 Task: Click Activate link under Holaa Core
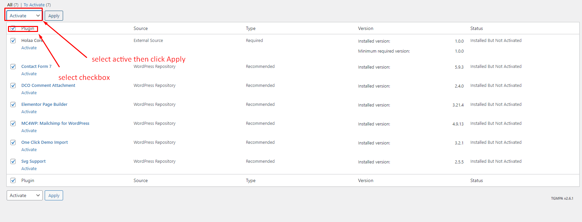[x=29, y=48]
